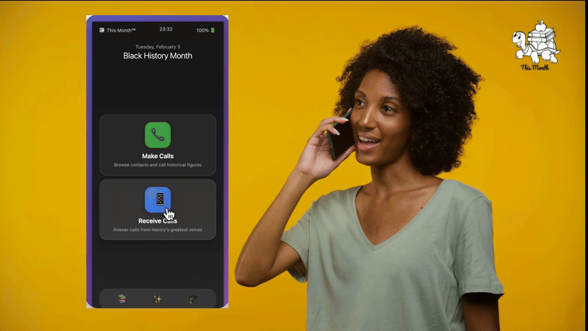Click the "Black History Month" heading
This screenshot has width=588, height=331.
click(157, 56)
